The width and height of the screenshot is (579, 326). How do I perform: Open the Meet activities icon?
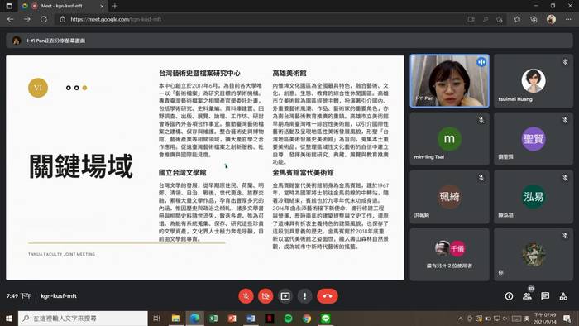click(563, 296)
